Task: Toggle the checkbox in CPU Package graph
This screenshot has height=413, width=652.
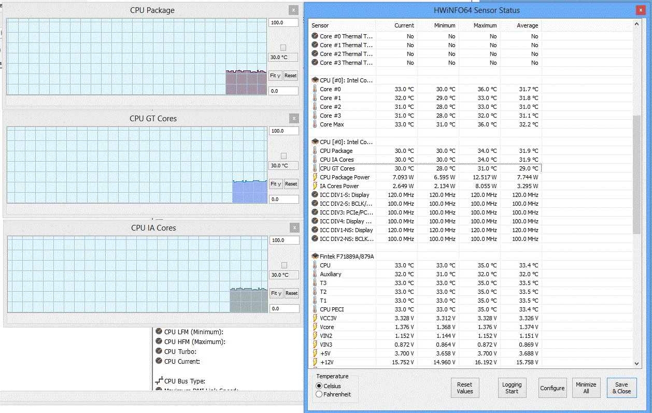Action: pyautogui.click(x=283, y=48)
